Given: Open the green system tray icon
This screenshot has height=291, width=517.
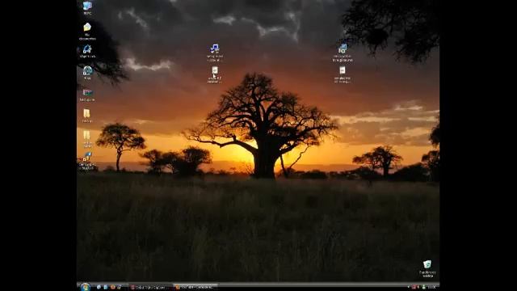Looking at the screenshot, I should pyautogui.click(x=423, y=288).
